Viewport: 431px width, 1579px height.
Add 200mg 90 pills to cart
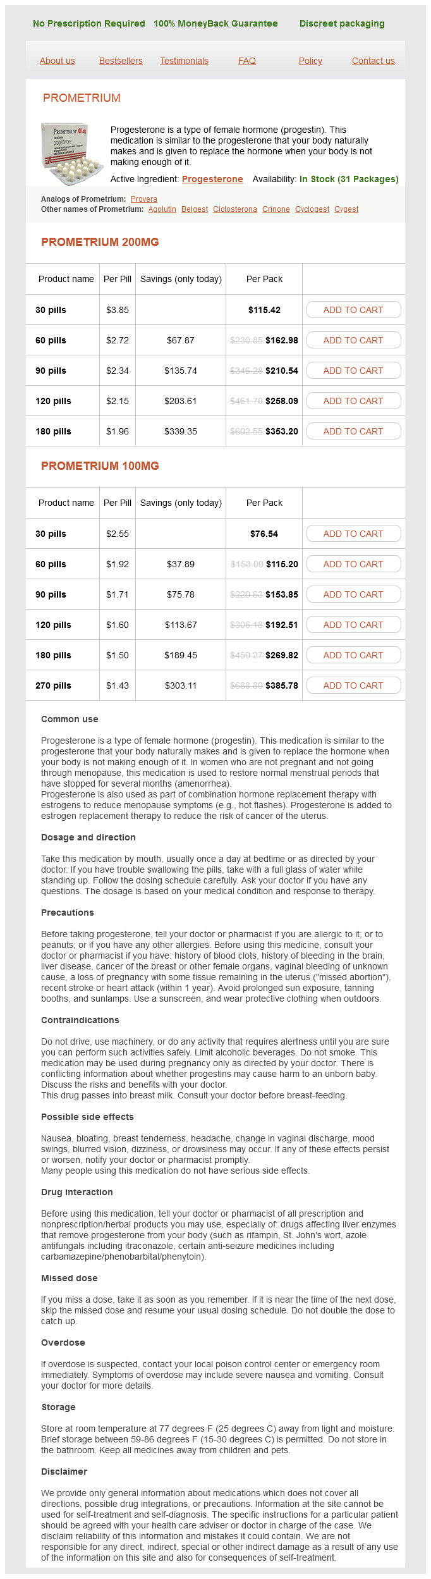tap(353, 371)
